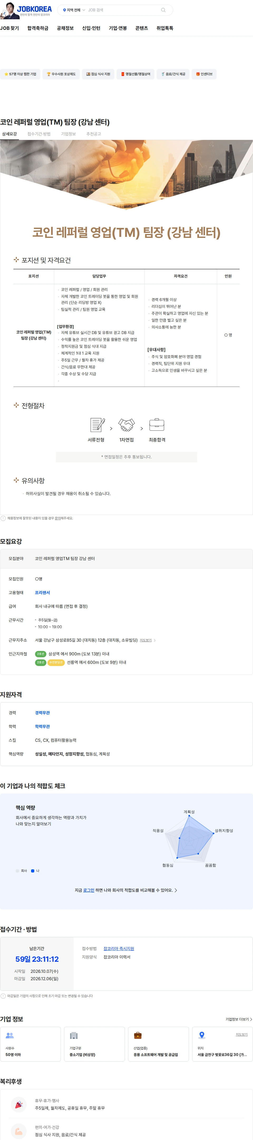Click the 점심 식사 지원 tag
Viewport: 253px width, 1140px height.
(98, 74)
